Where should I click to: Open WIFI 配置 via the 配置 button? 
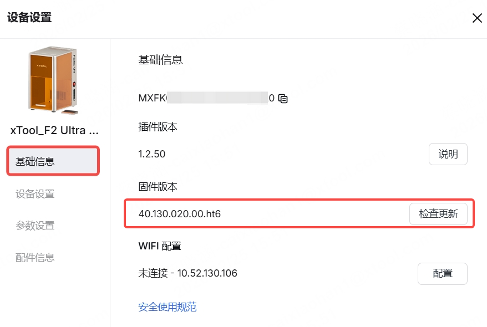click(x=442, y=273)
